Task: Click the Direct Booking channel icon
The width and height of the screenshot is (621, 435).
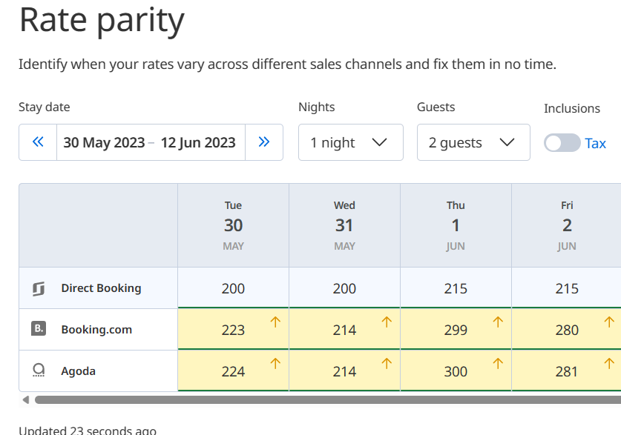Action: tap(39, 288)
